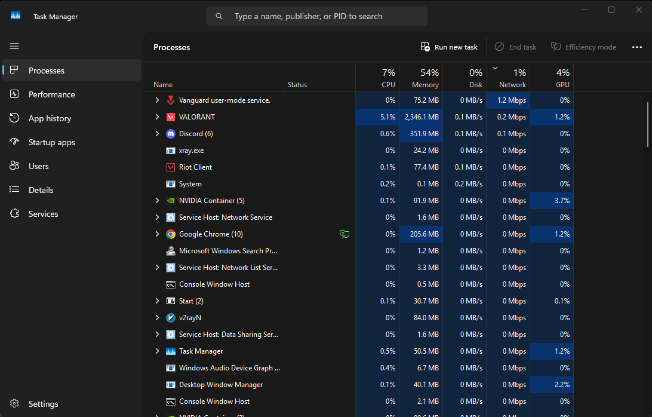Click Run new task button
The image size is (652, 417).
point(449,47)
